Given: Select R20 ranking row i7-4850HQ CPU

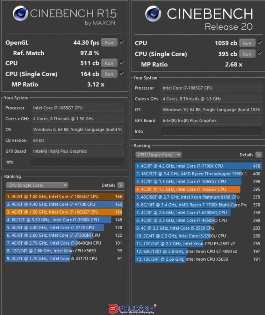Looking at the screenshot, I should (x=198, y=220).
